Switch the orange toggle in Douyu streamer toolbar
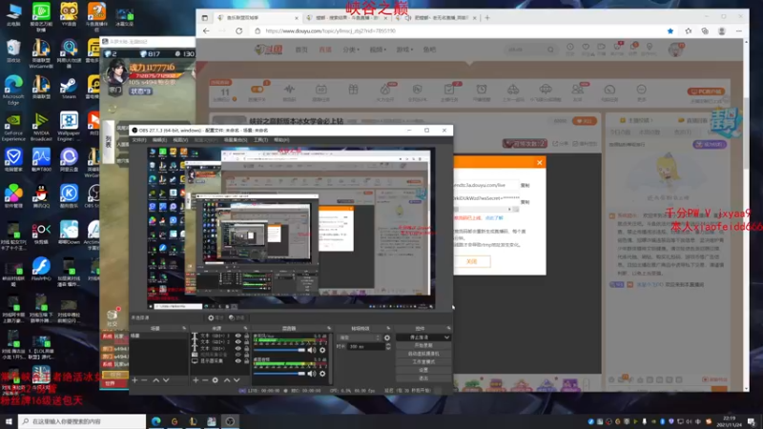The width and height of the screenshot is (763, 429). [x=257, y=90]
